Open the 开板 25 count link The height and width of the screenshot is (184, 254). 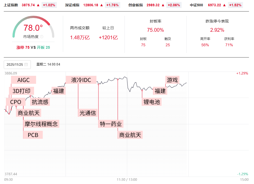(x=43, y=47)
